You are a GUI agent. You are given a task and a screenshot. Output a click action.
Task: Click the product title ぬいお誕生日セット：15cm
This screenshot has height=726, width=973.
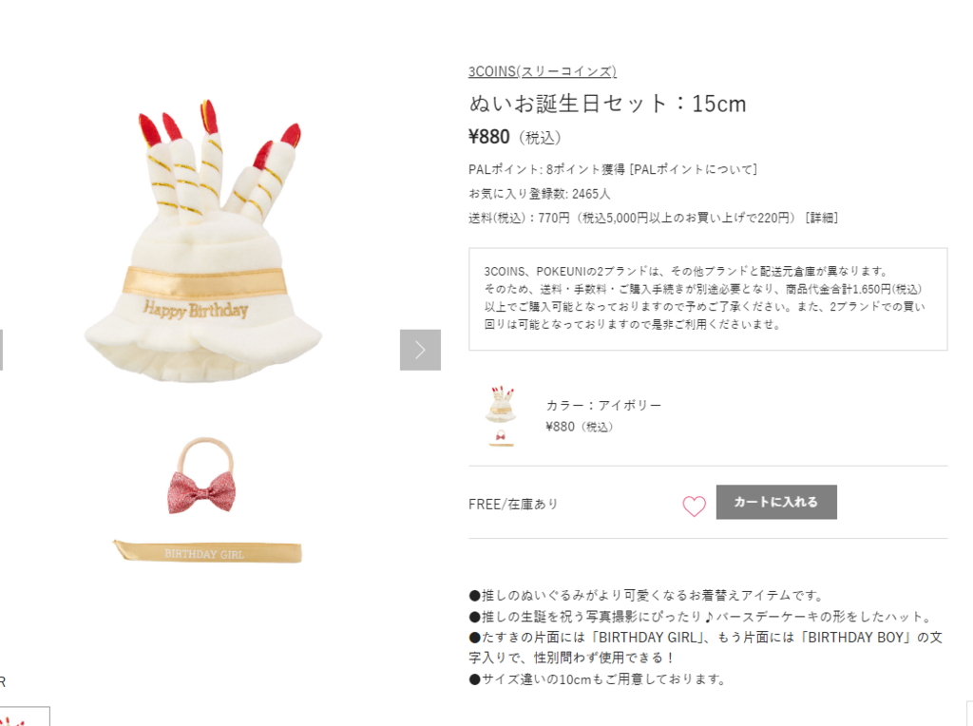point(607,104)
